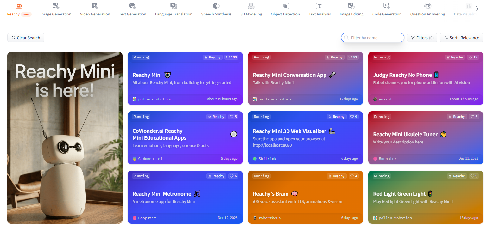Click the 4 likes heart badge
486x225 pixels.
[354, 176]
